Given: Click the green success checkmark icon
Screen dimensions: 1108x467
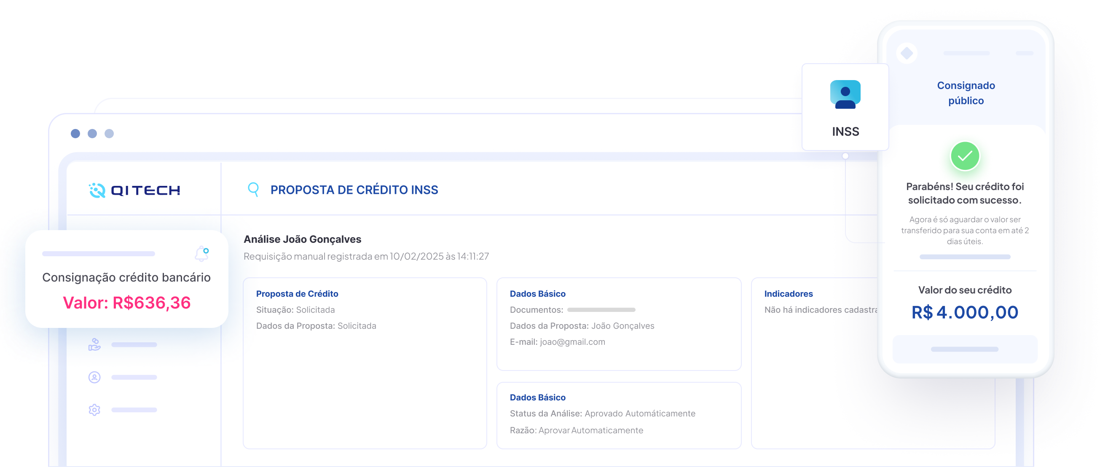Looking at the screenshot, I should [x=965, y=156].
